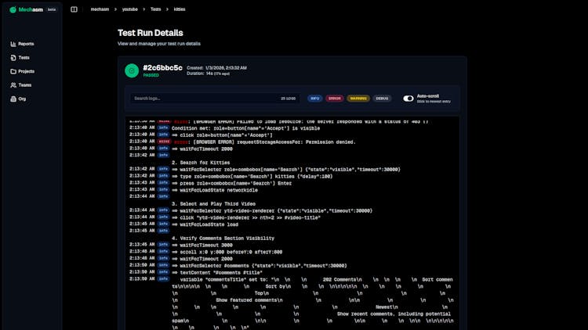Select log line 'variable commentsTitle set to'
The height and width of the screenshot is (330, 588).
312,303
